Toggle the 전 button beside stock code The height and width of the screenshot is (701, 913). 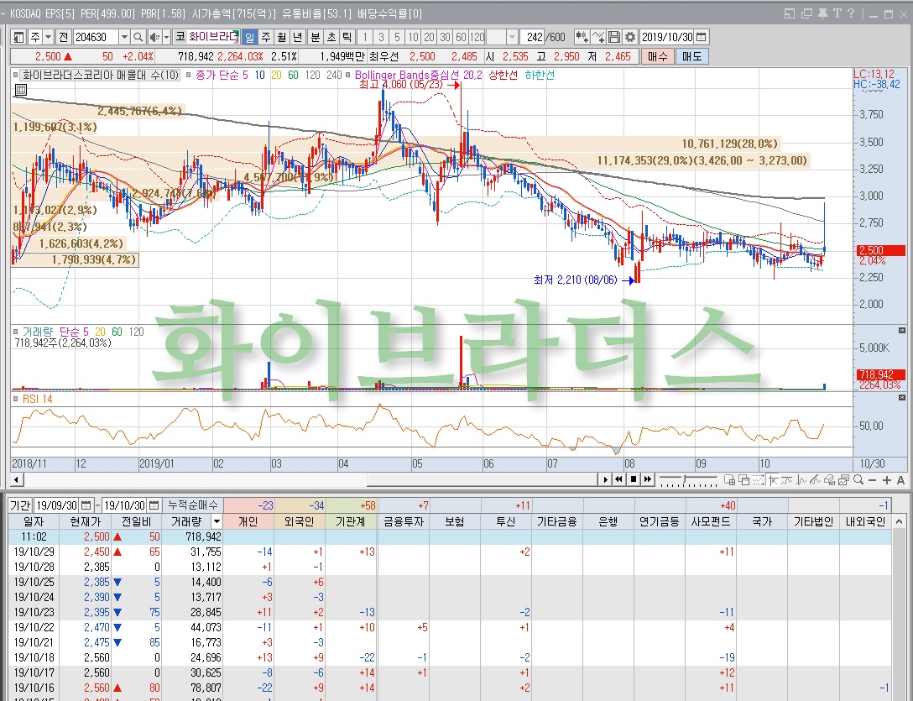[x=64, y=37]
